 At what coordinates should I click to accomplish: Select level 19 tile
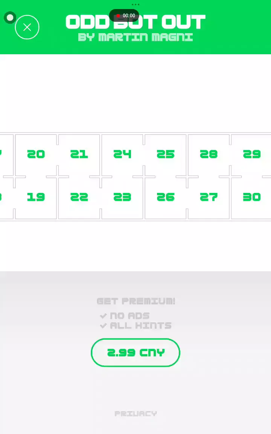[36, 197]
